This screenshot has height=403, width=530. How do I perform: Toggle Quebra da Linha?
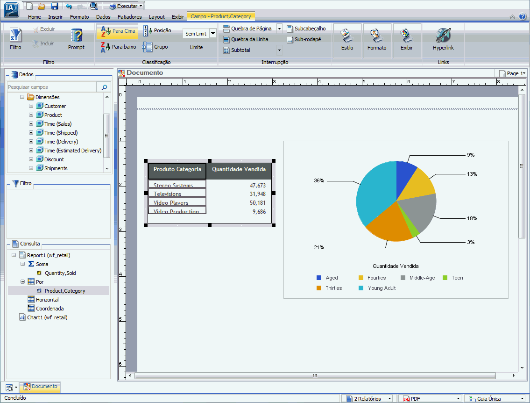click(x=246, y=39)
